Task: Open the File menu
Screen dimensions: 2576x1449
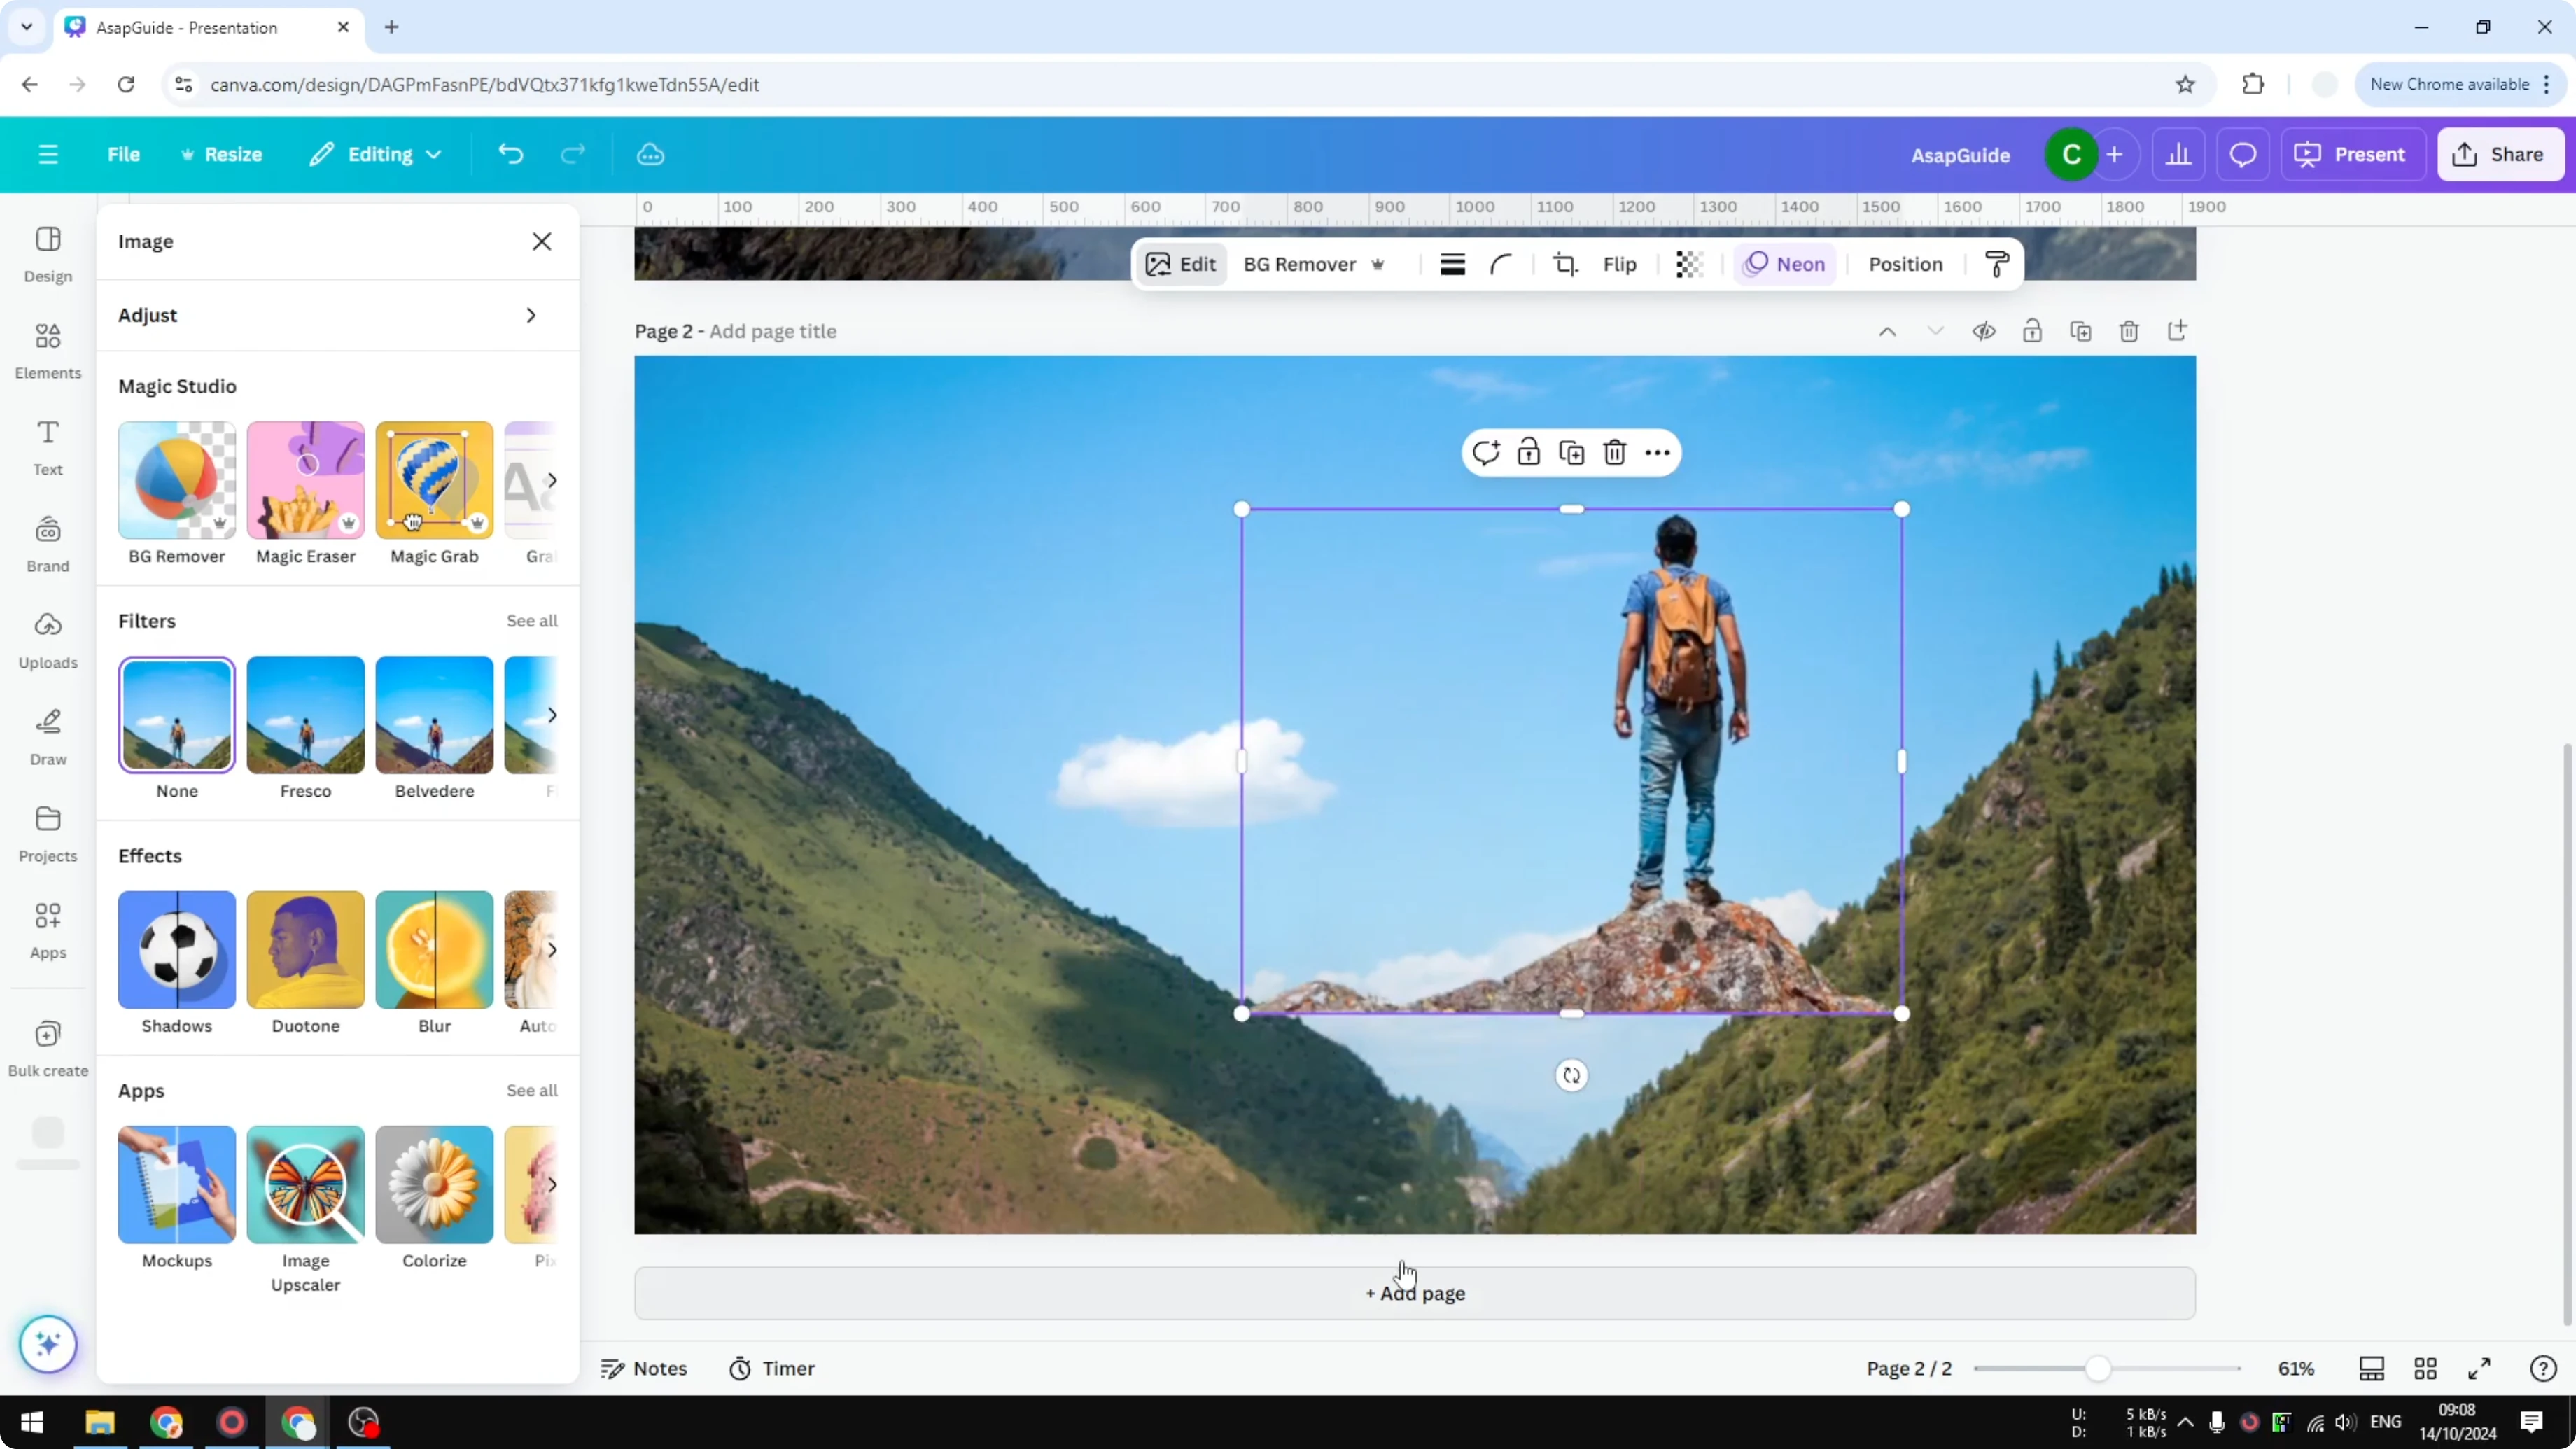Action: (x=124, y=154)
